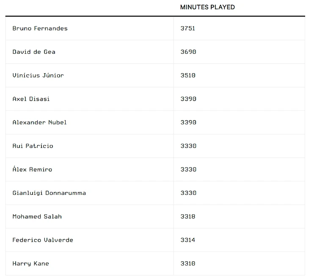Select Alexander Nubel's 3390 minutes cell
309x279 pixels.
(x=188, y=123)
